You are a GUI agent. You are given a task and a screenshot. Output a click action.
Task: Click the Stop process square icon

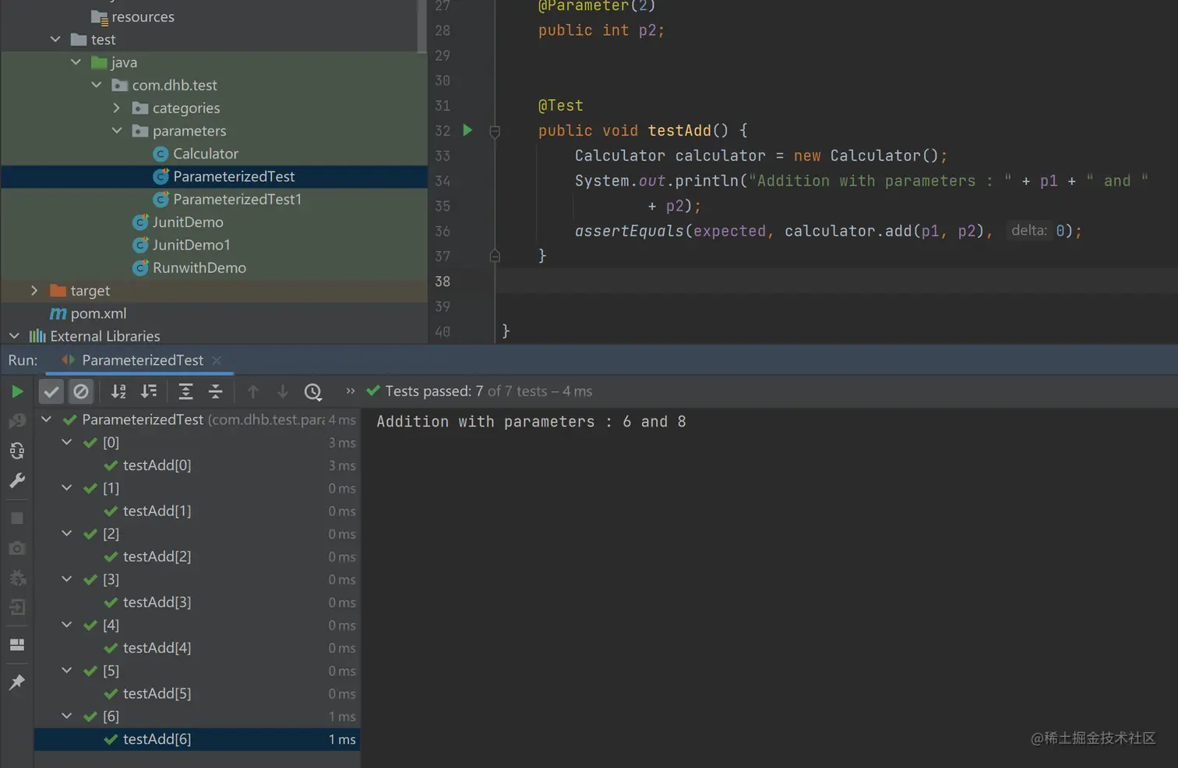click(17, 518)
